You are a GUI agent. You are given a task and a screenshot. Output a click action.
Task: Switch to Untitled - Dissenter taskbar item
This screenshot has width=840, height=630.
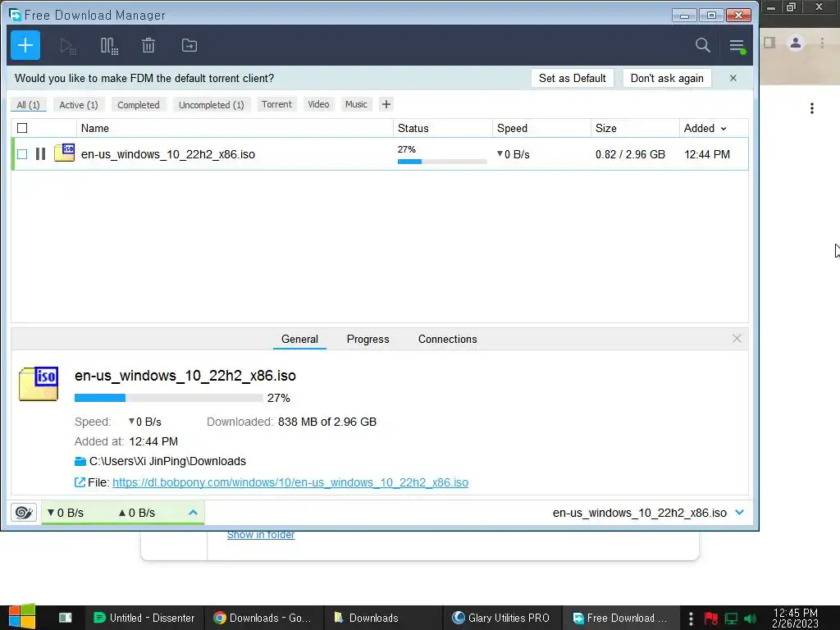(x=144, y=618)
